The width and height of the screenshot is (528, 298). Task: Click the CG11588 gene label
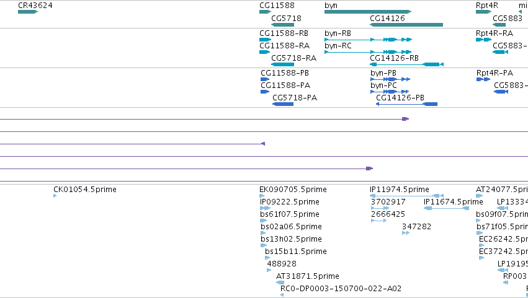point(277,6)
